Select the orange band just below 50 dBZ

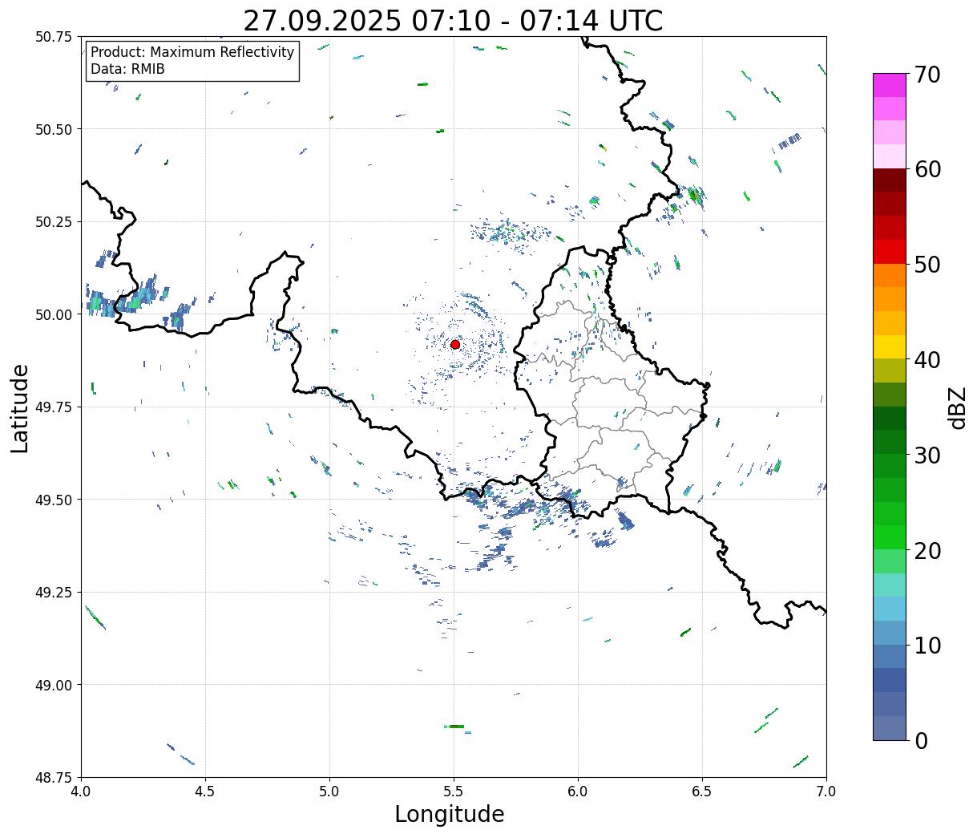(x=890, y=276)
